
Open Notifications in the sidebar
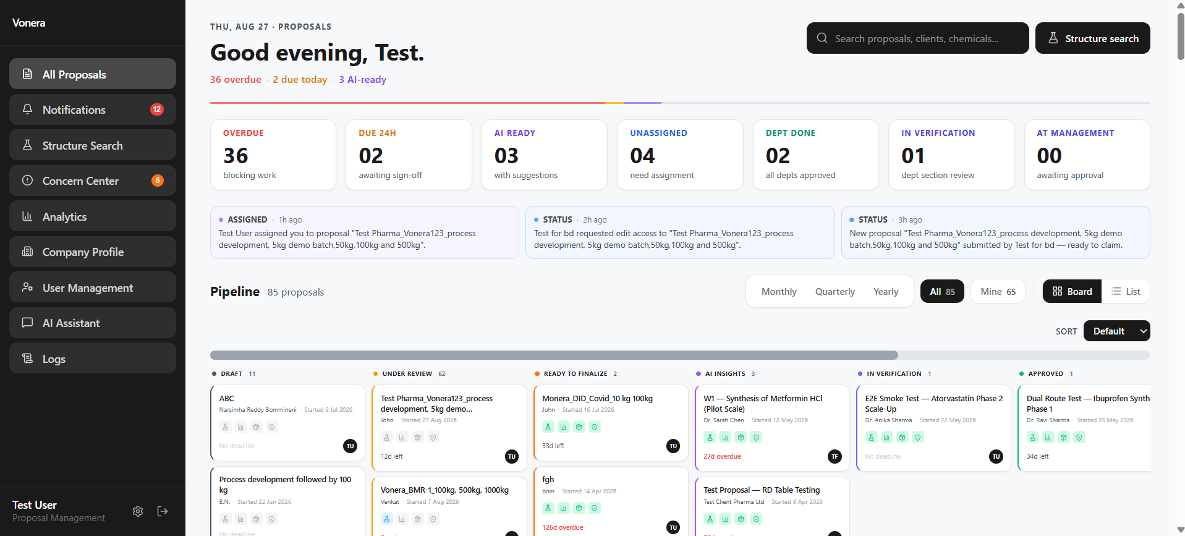click(93, 109)
